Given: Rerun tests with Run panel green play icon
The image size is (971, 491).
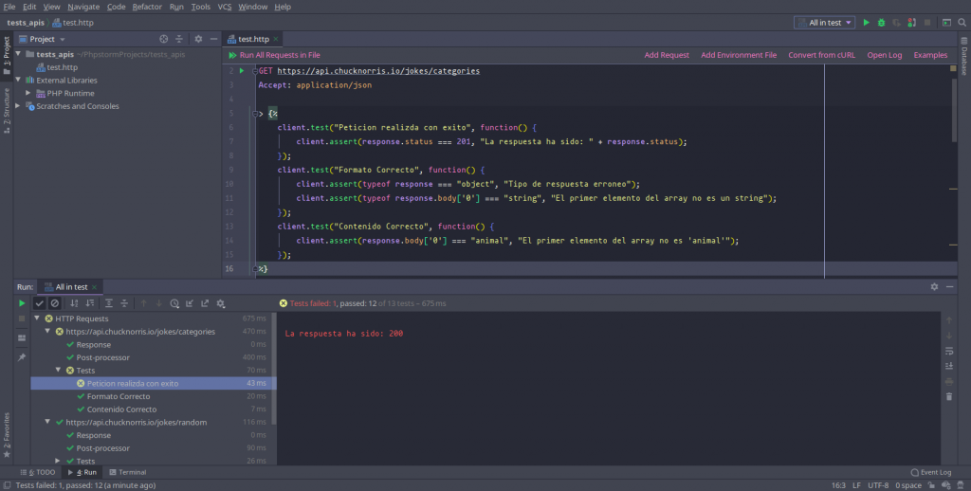Looking at the screenshot, I should [22, 303].
